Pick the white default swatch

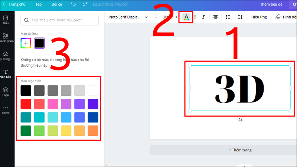click(93, 91)
